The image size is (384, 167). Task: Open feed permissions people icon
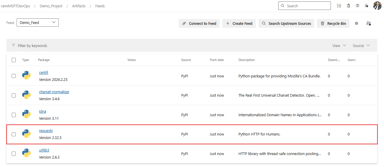coord(369,23)
